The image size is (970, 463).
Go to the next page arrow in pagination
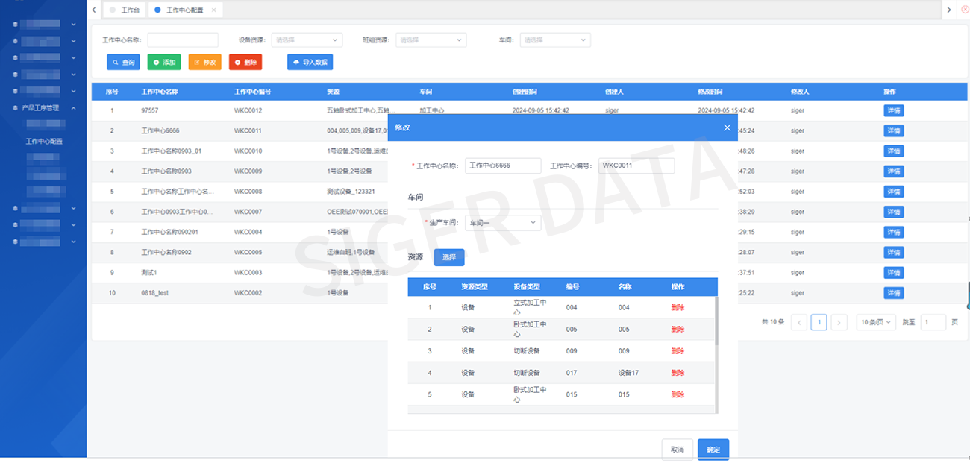point(839,322)
